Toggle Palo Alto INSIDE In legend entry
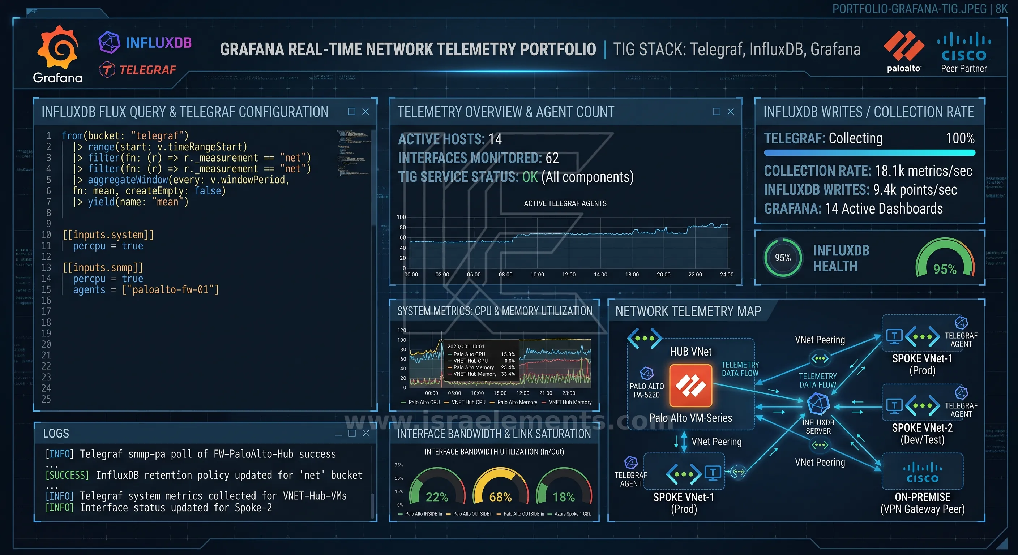The height and width of the screenshot is (555, 1018). (x=420, y=513)
